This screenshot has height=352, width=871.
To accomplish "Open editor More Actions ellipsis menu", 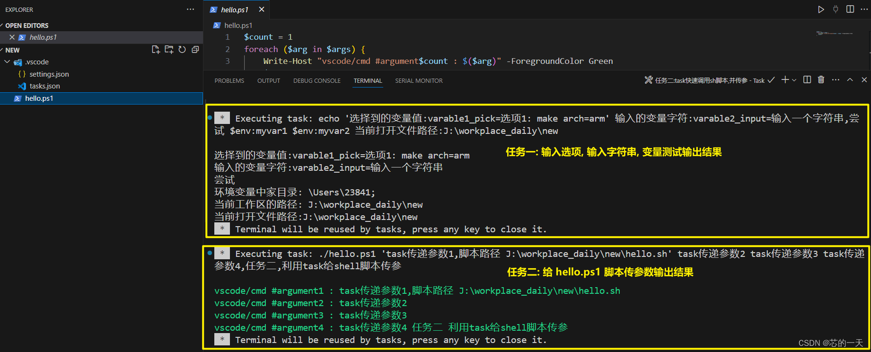I will point(864,9).
